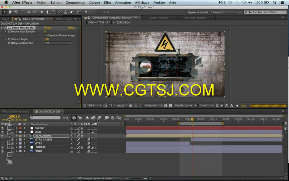Toggle CC Force Motion Blur fx switch
Image resolution: width=289 pixels, height=181 pixels.
[5, 28]
